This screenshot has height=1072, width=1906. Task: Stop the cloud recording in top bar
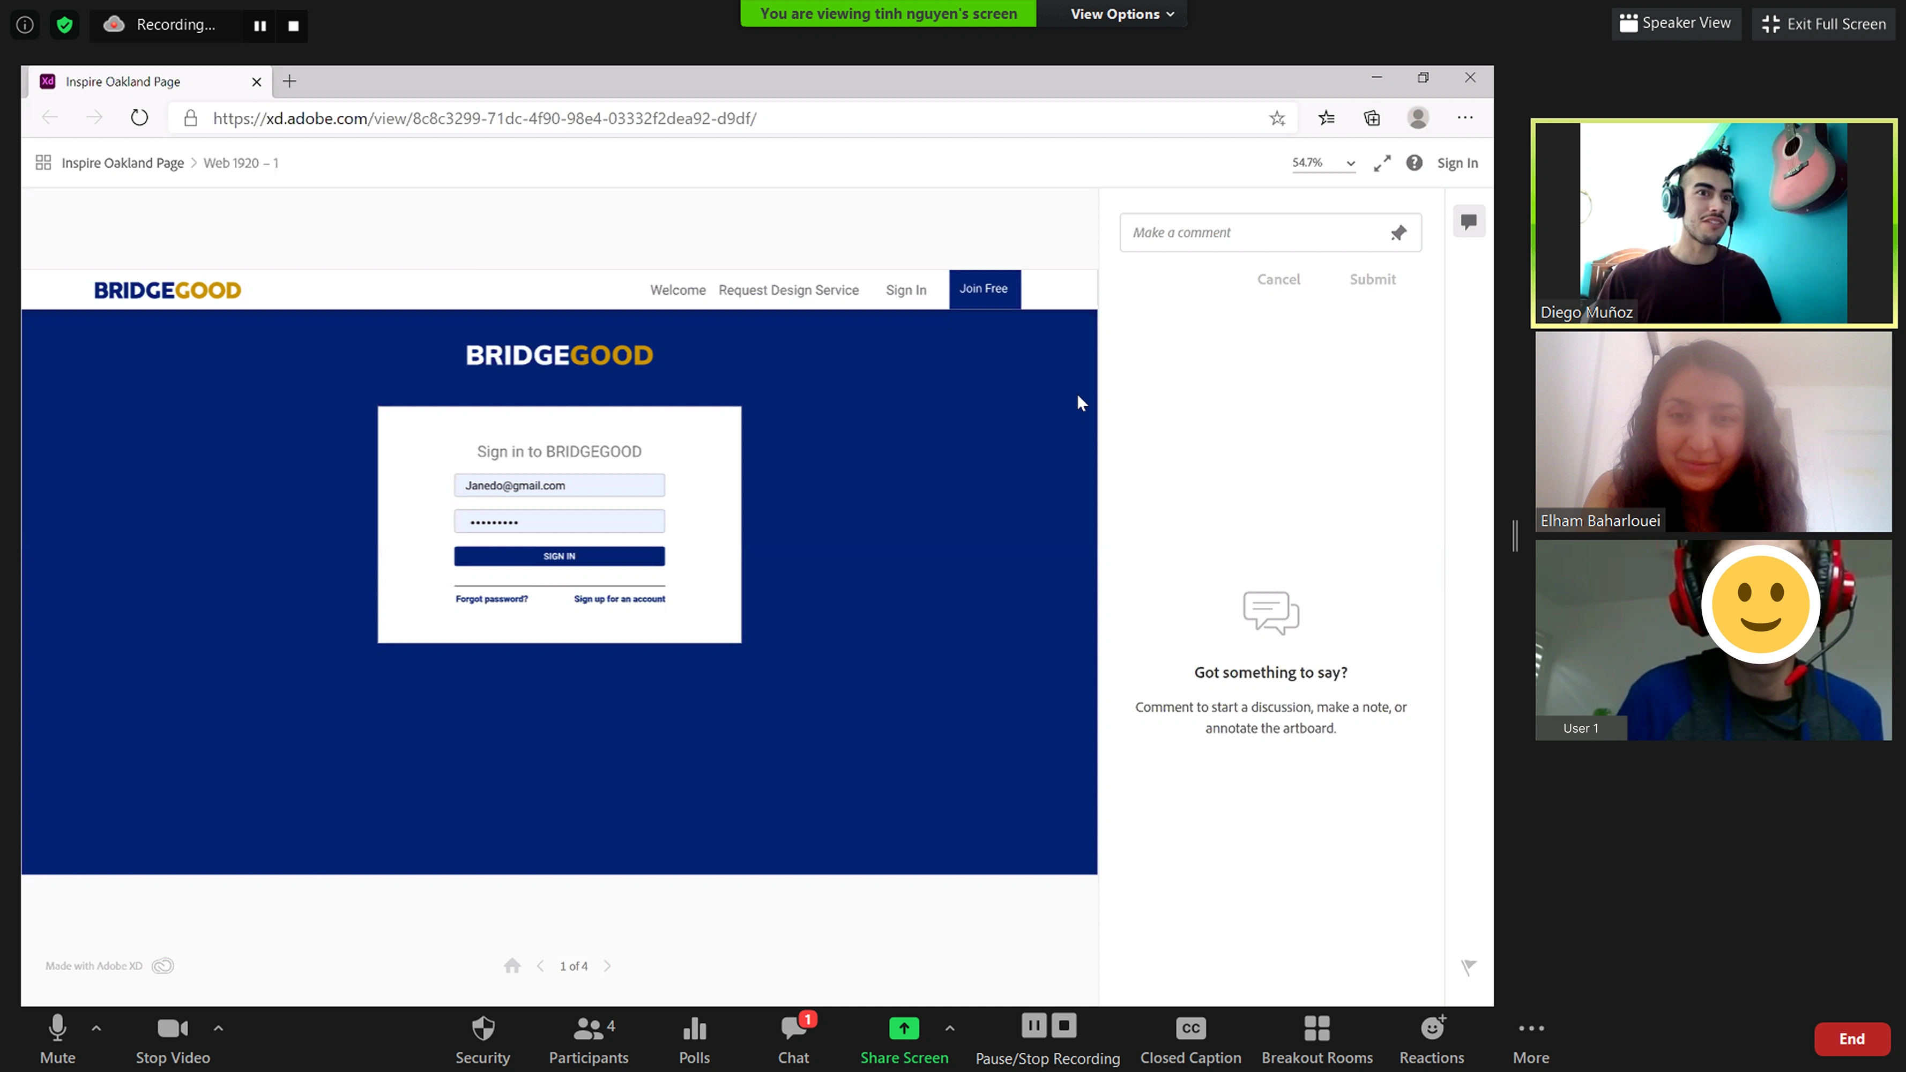click(293, 26)
